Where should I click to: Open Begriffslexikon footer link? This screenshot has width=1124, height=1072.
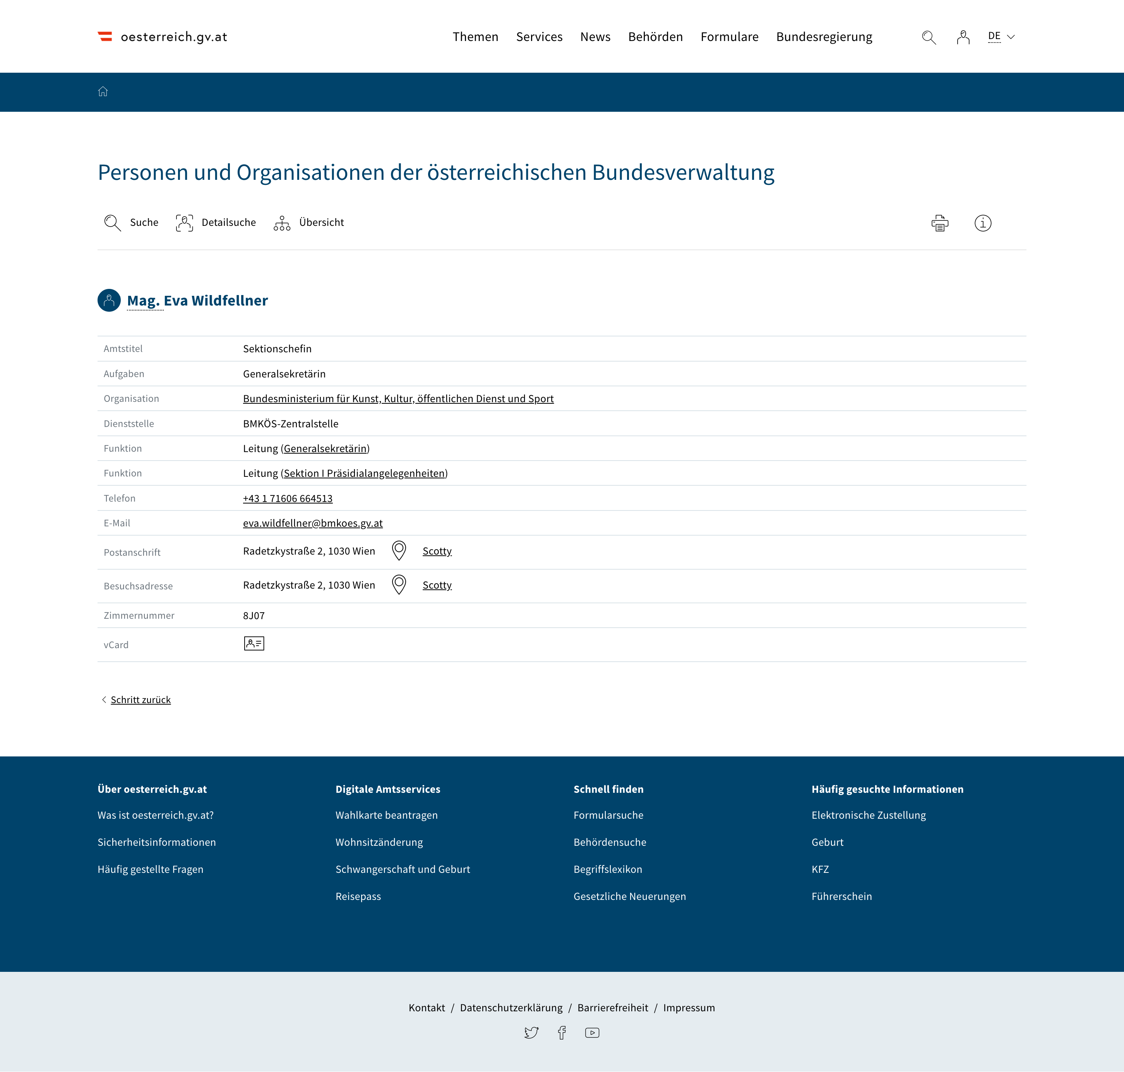click(x=608, y=869)
